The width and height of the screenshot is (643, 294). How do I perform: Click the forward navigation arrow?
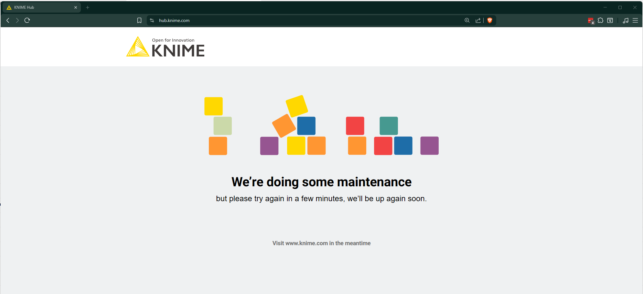pyautogui.click(x=17, y=20)
